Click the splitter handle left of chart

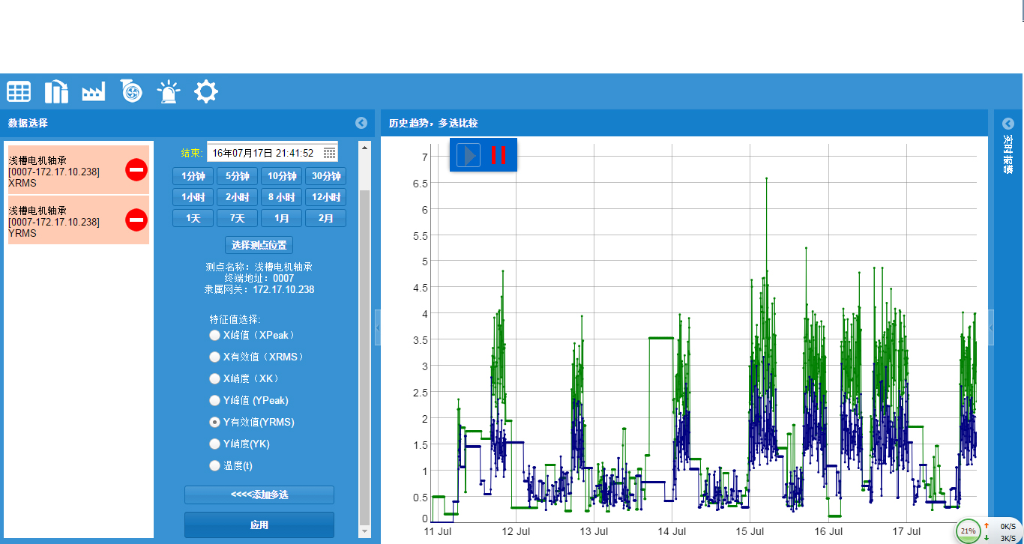[378, 327]
